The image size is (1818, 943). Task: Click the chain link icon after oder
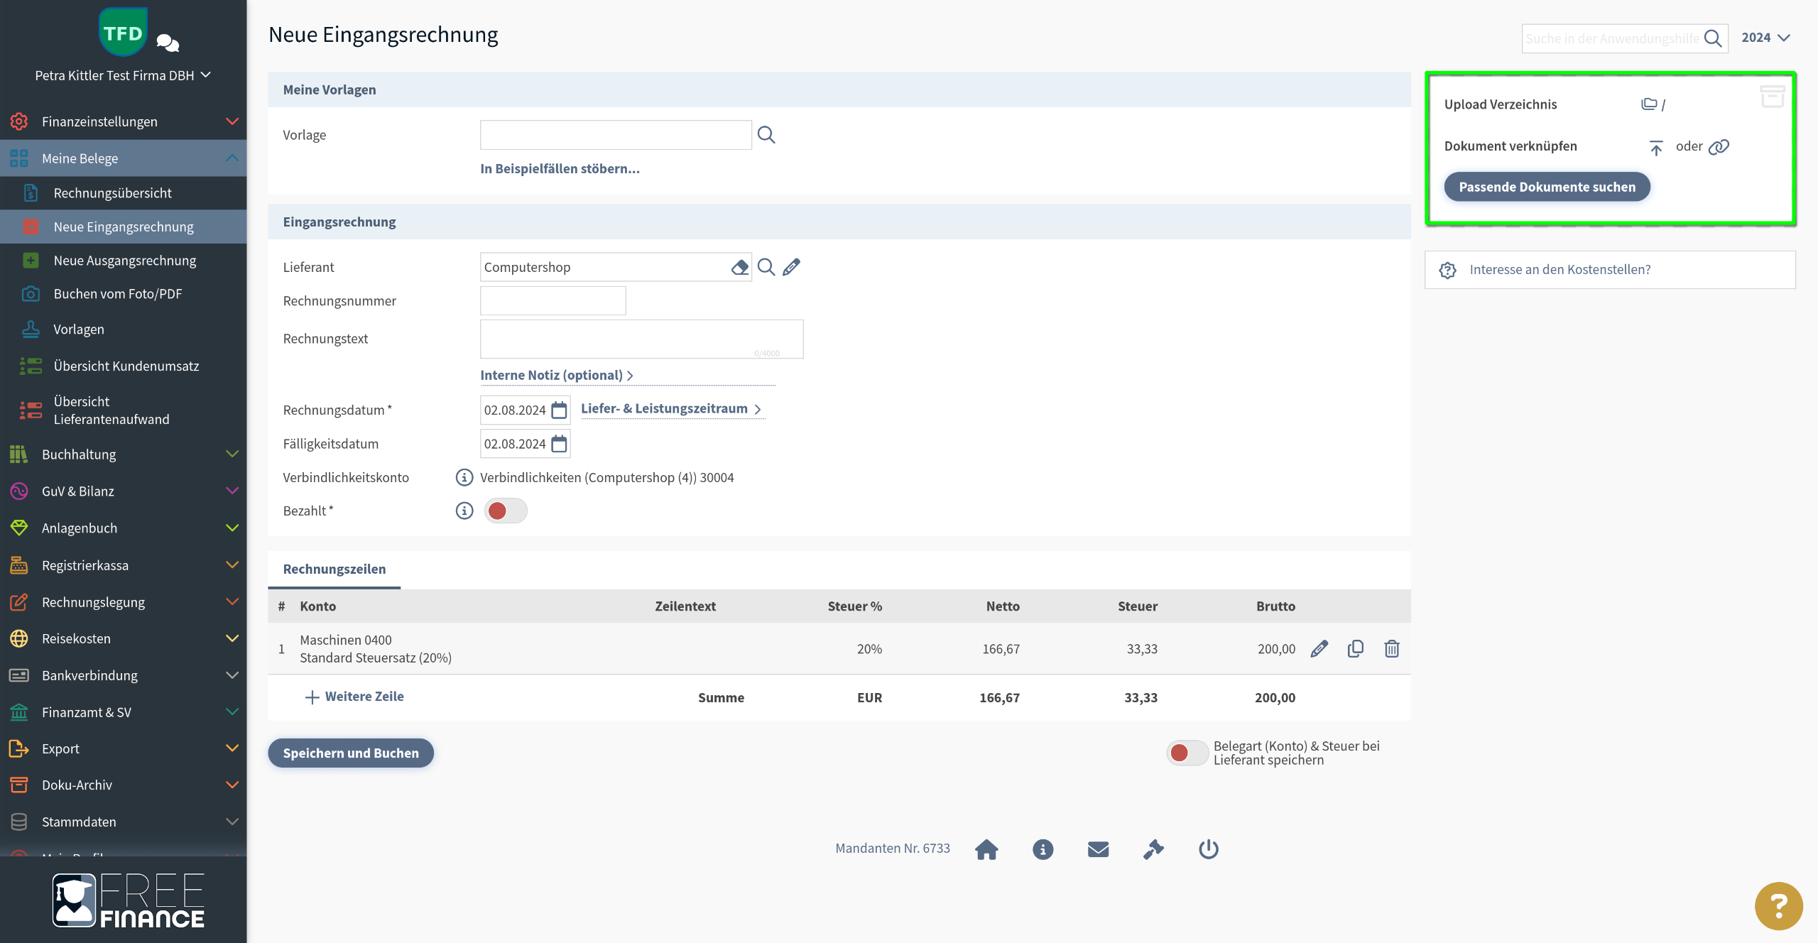1719,147
